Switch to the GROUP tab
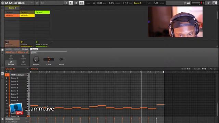The image size is (219, 123). [17, 49]
